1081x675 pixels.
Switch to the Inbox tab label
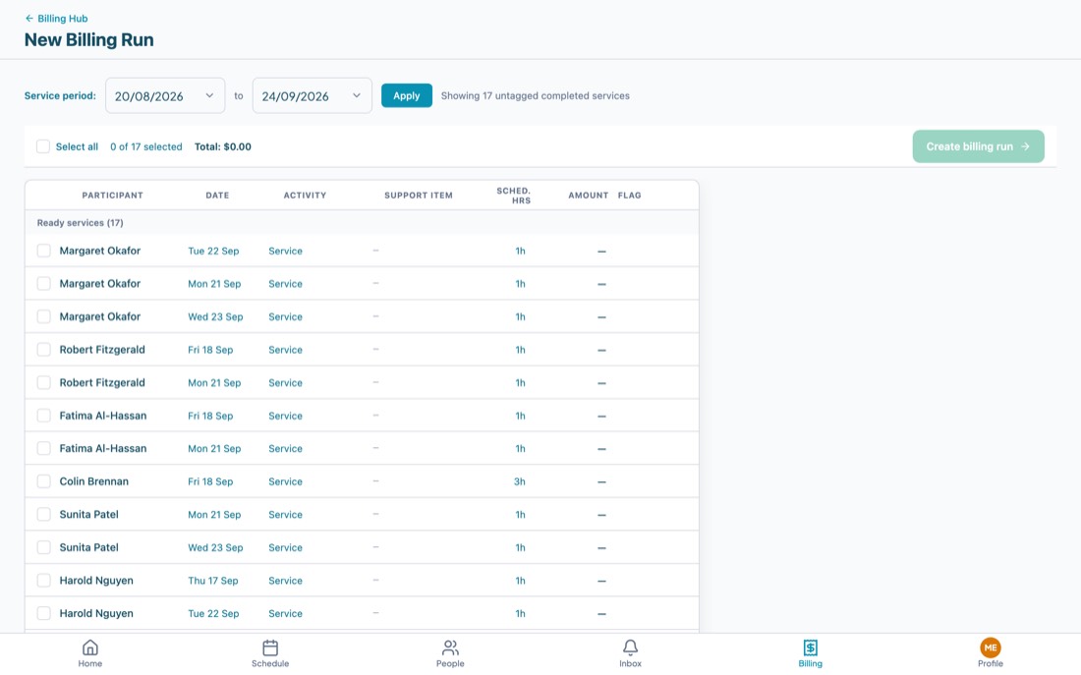pos(630,663)
